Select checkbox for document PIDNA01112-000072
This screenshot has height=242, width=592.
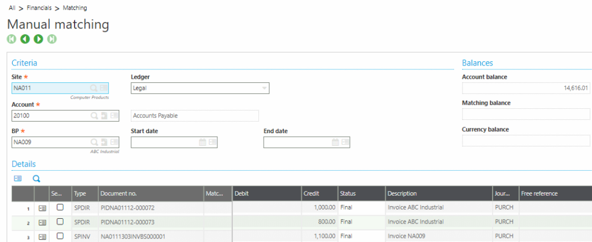point(60,208)
